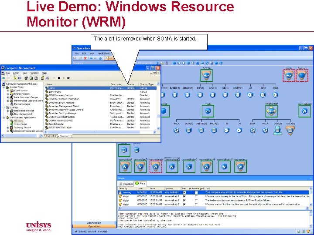Click the Show/Hide Console Tree toolbar icon

pos(20,78)
